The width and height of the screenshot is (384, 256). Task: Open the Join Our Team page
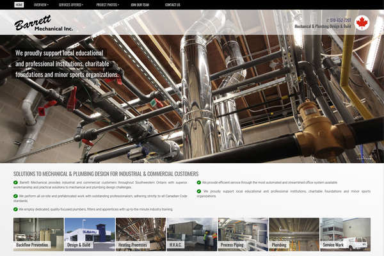pos(140,4)
